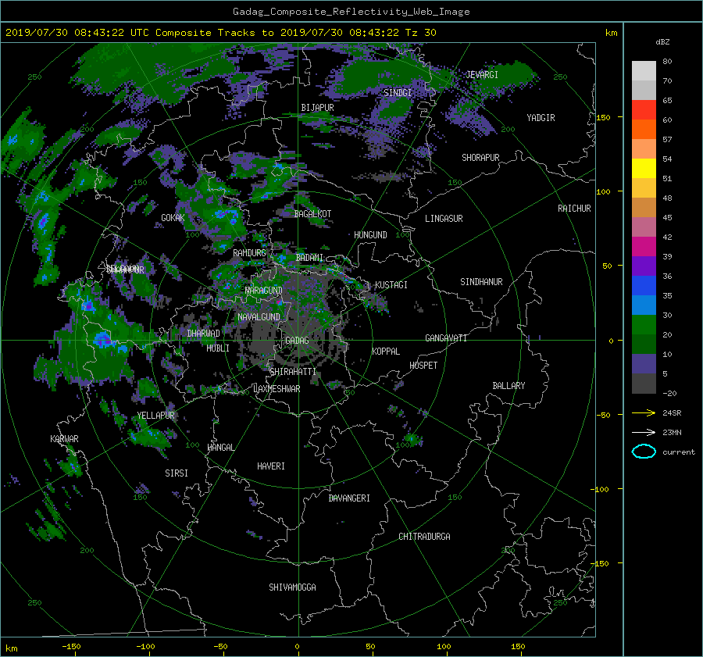
Task: Click the NARAGUND city label
Action: point(264,291)
